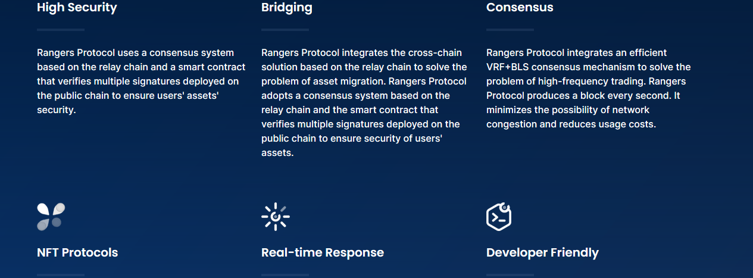Click the Consensus description paragraph
753x278 pixels.
pyautogui.click(x=589, y=88)
